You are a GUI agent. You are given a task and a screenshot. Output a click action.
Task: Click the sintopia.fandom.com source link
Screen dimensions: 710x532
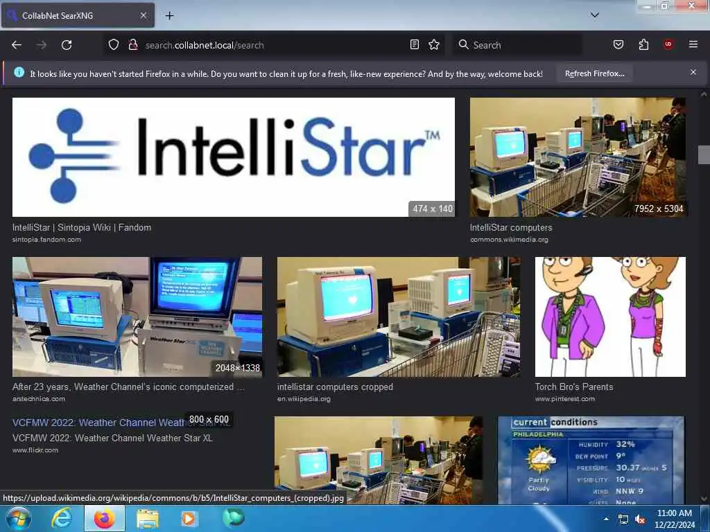click(46, 240)
